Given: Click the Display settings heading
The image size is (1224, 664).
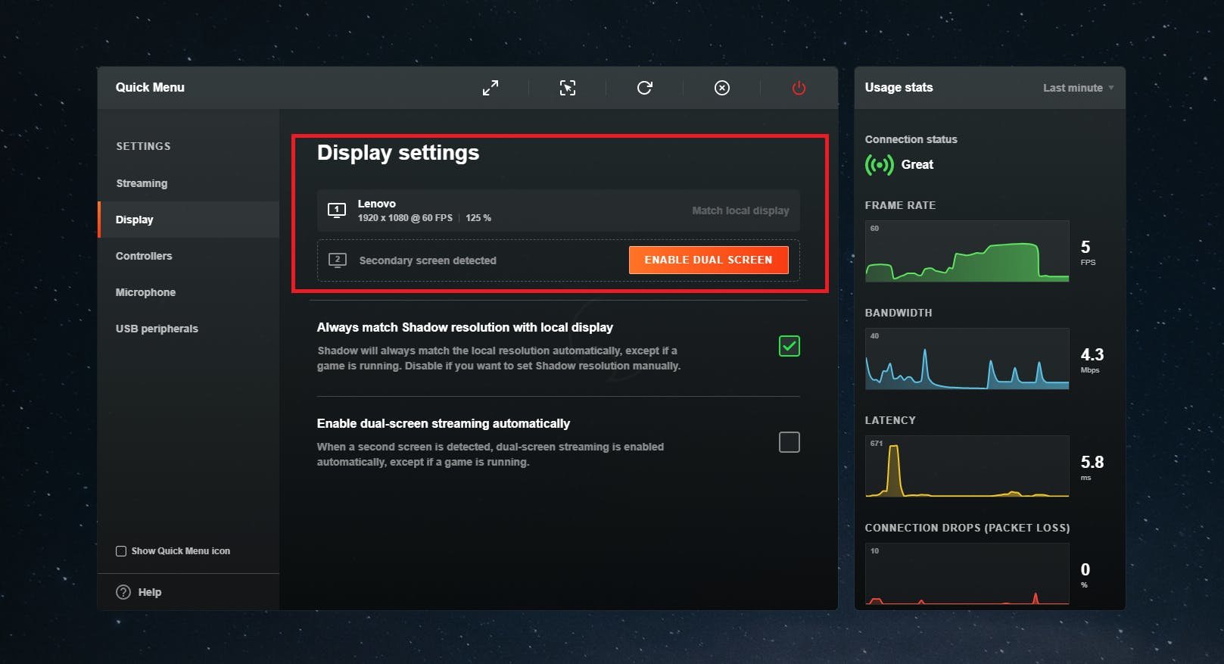Looking at the screenshot, I should (398, 153).
